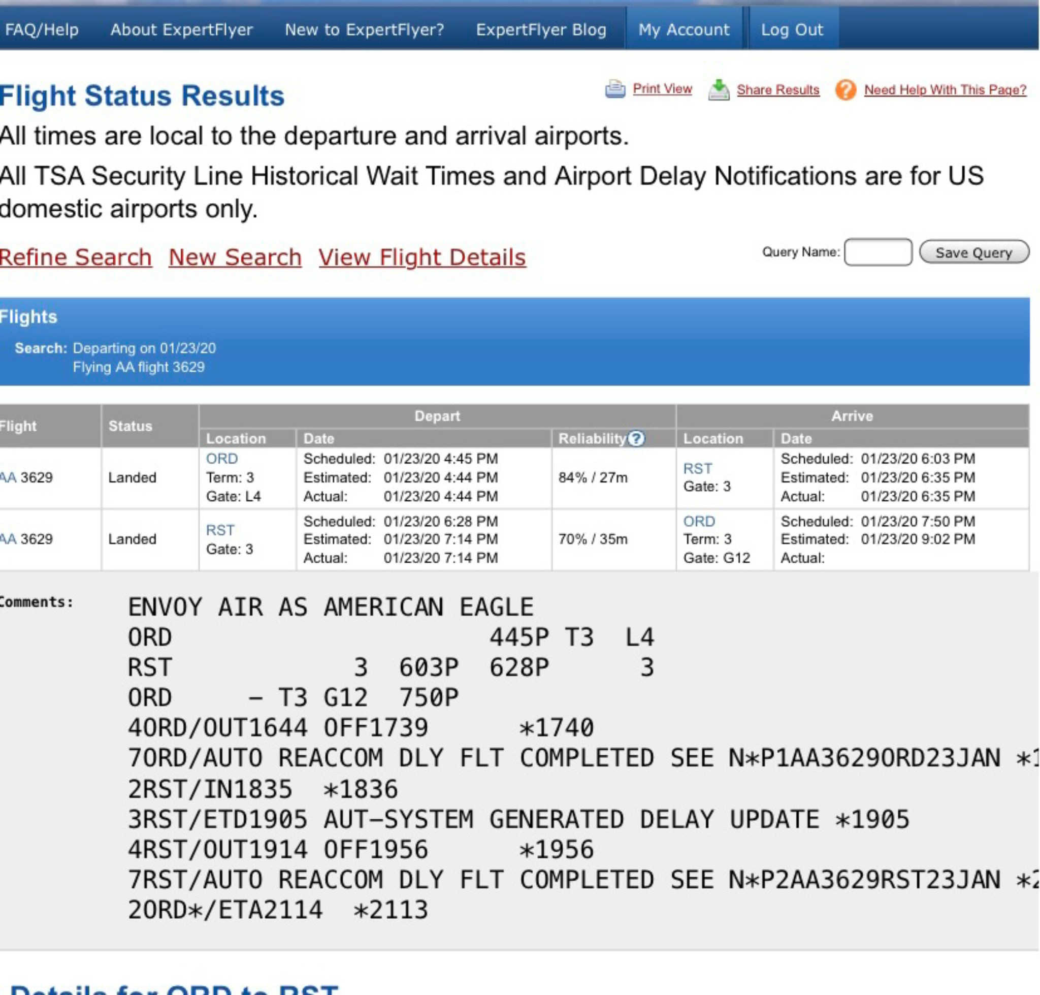Click the Depart group header
This screenshot has width=1040, height=995.
click(437, 416)
